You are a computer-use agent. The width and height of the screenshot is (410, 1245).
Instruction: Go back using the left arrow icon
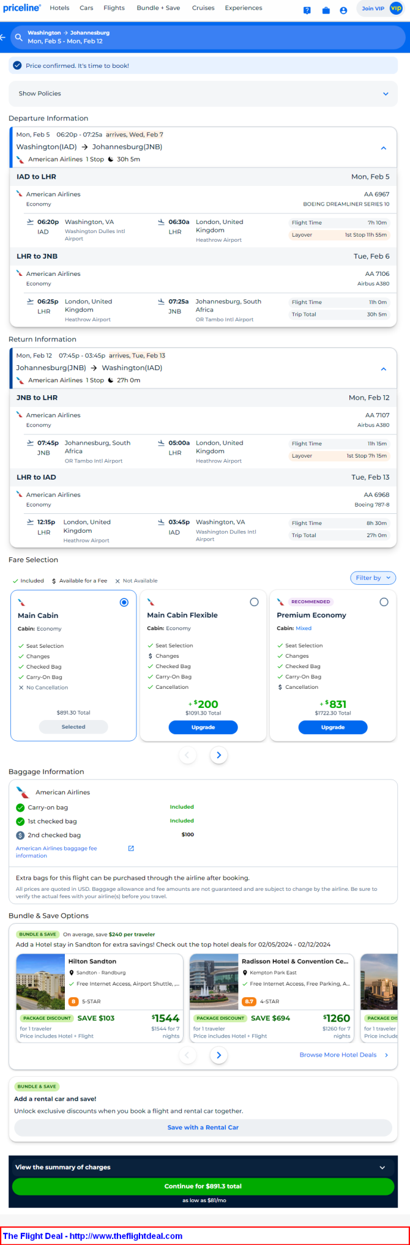point(3,37)
